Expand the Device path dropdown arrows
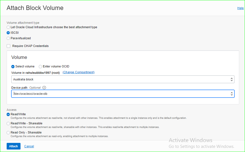Image resolution: width=245 pixels, height=152 pixels. [232, 94]
